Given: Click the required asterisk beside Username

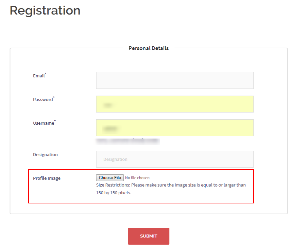Looking at the screenshot, I should tap(55, 121).
